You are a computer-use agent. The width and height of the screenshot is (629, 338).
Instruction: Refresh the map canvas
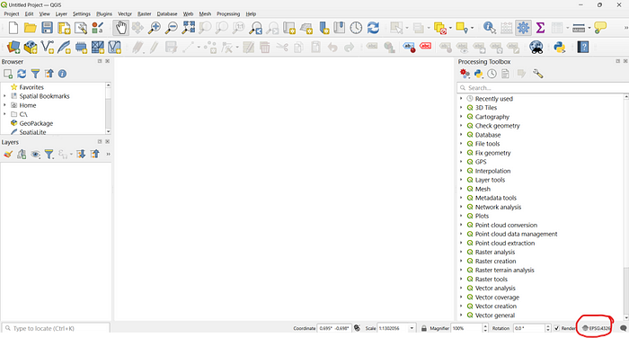pos(373,28)
